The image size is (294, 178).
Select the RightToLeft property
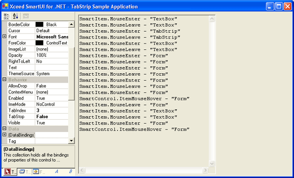click(19, 61)
